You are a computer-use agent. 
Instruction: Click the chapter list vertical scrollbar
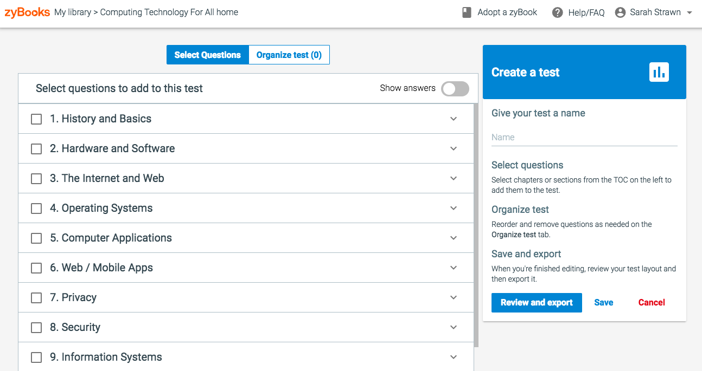point(476,225)
